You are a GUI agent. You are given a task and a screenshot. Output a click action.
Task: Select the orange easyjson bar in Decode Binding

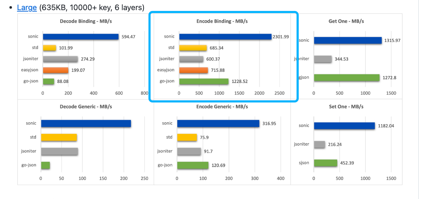tap(55, 70)
